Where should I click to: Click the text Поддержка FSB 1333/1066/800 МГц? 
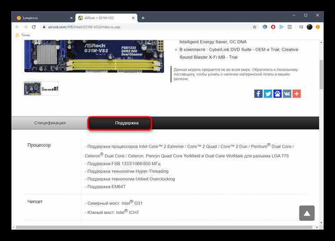122,163
